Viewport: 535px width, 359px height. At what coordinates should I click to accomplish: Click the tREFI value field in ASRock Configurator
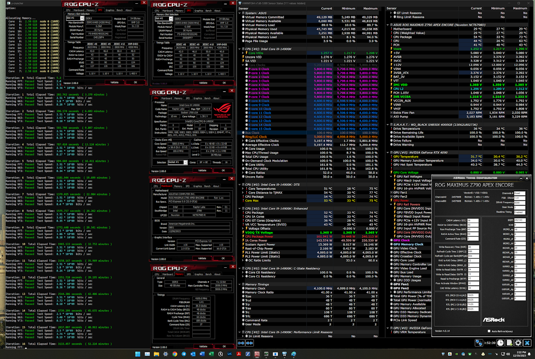520,220
